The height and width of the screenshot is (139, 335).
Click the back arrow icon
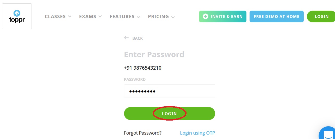pos(127,38)
